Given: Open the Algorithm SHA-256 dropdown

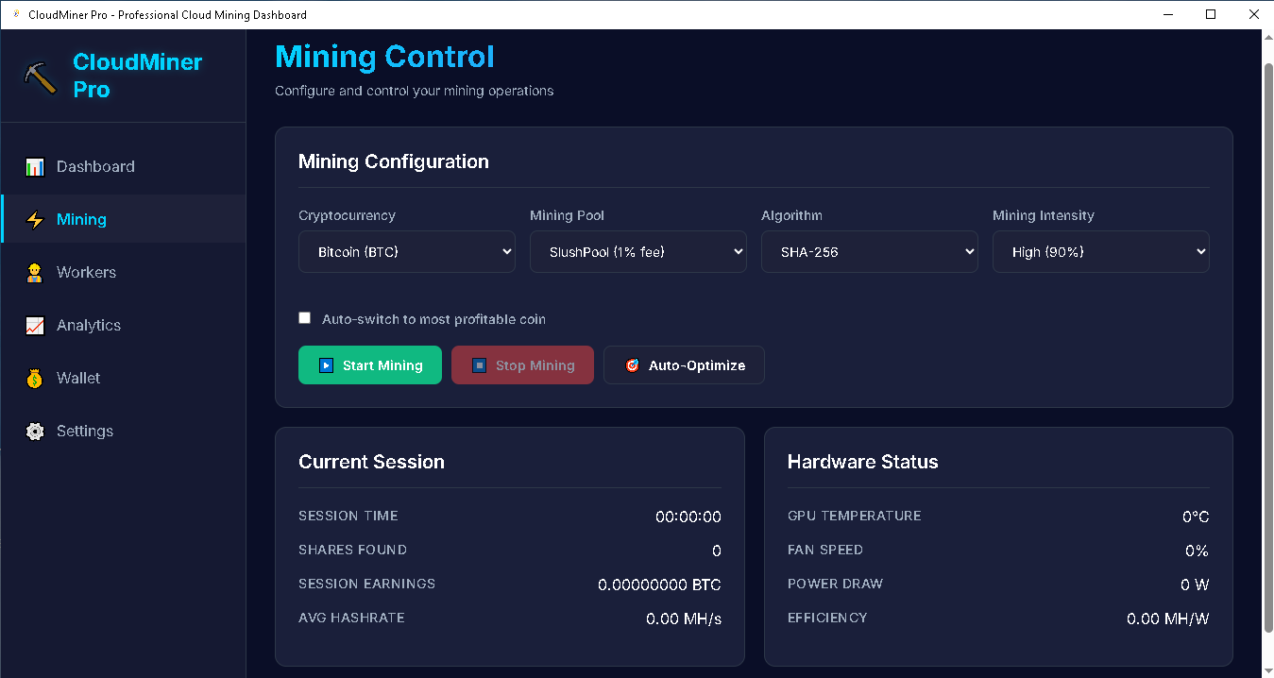Looking at the screenshot, I should [x=869, y=252].
